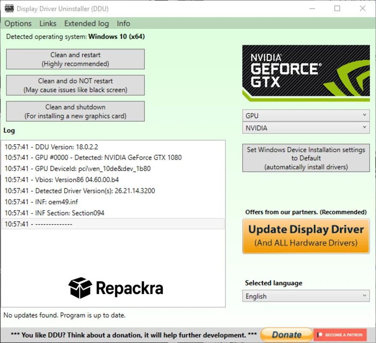
Task: Minimize the DDU window
Action: tap(312, 9)
